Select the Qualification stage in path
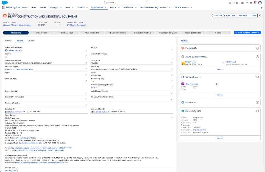 (41, 33)
